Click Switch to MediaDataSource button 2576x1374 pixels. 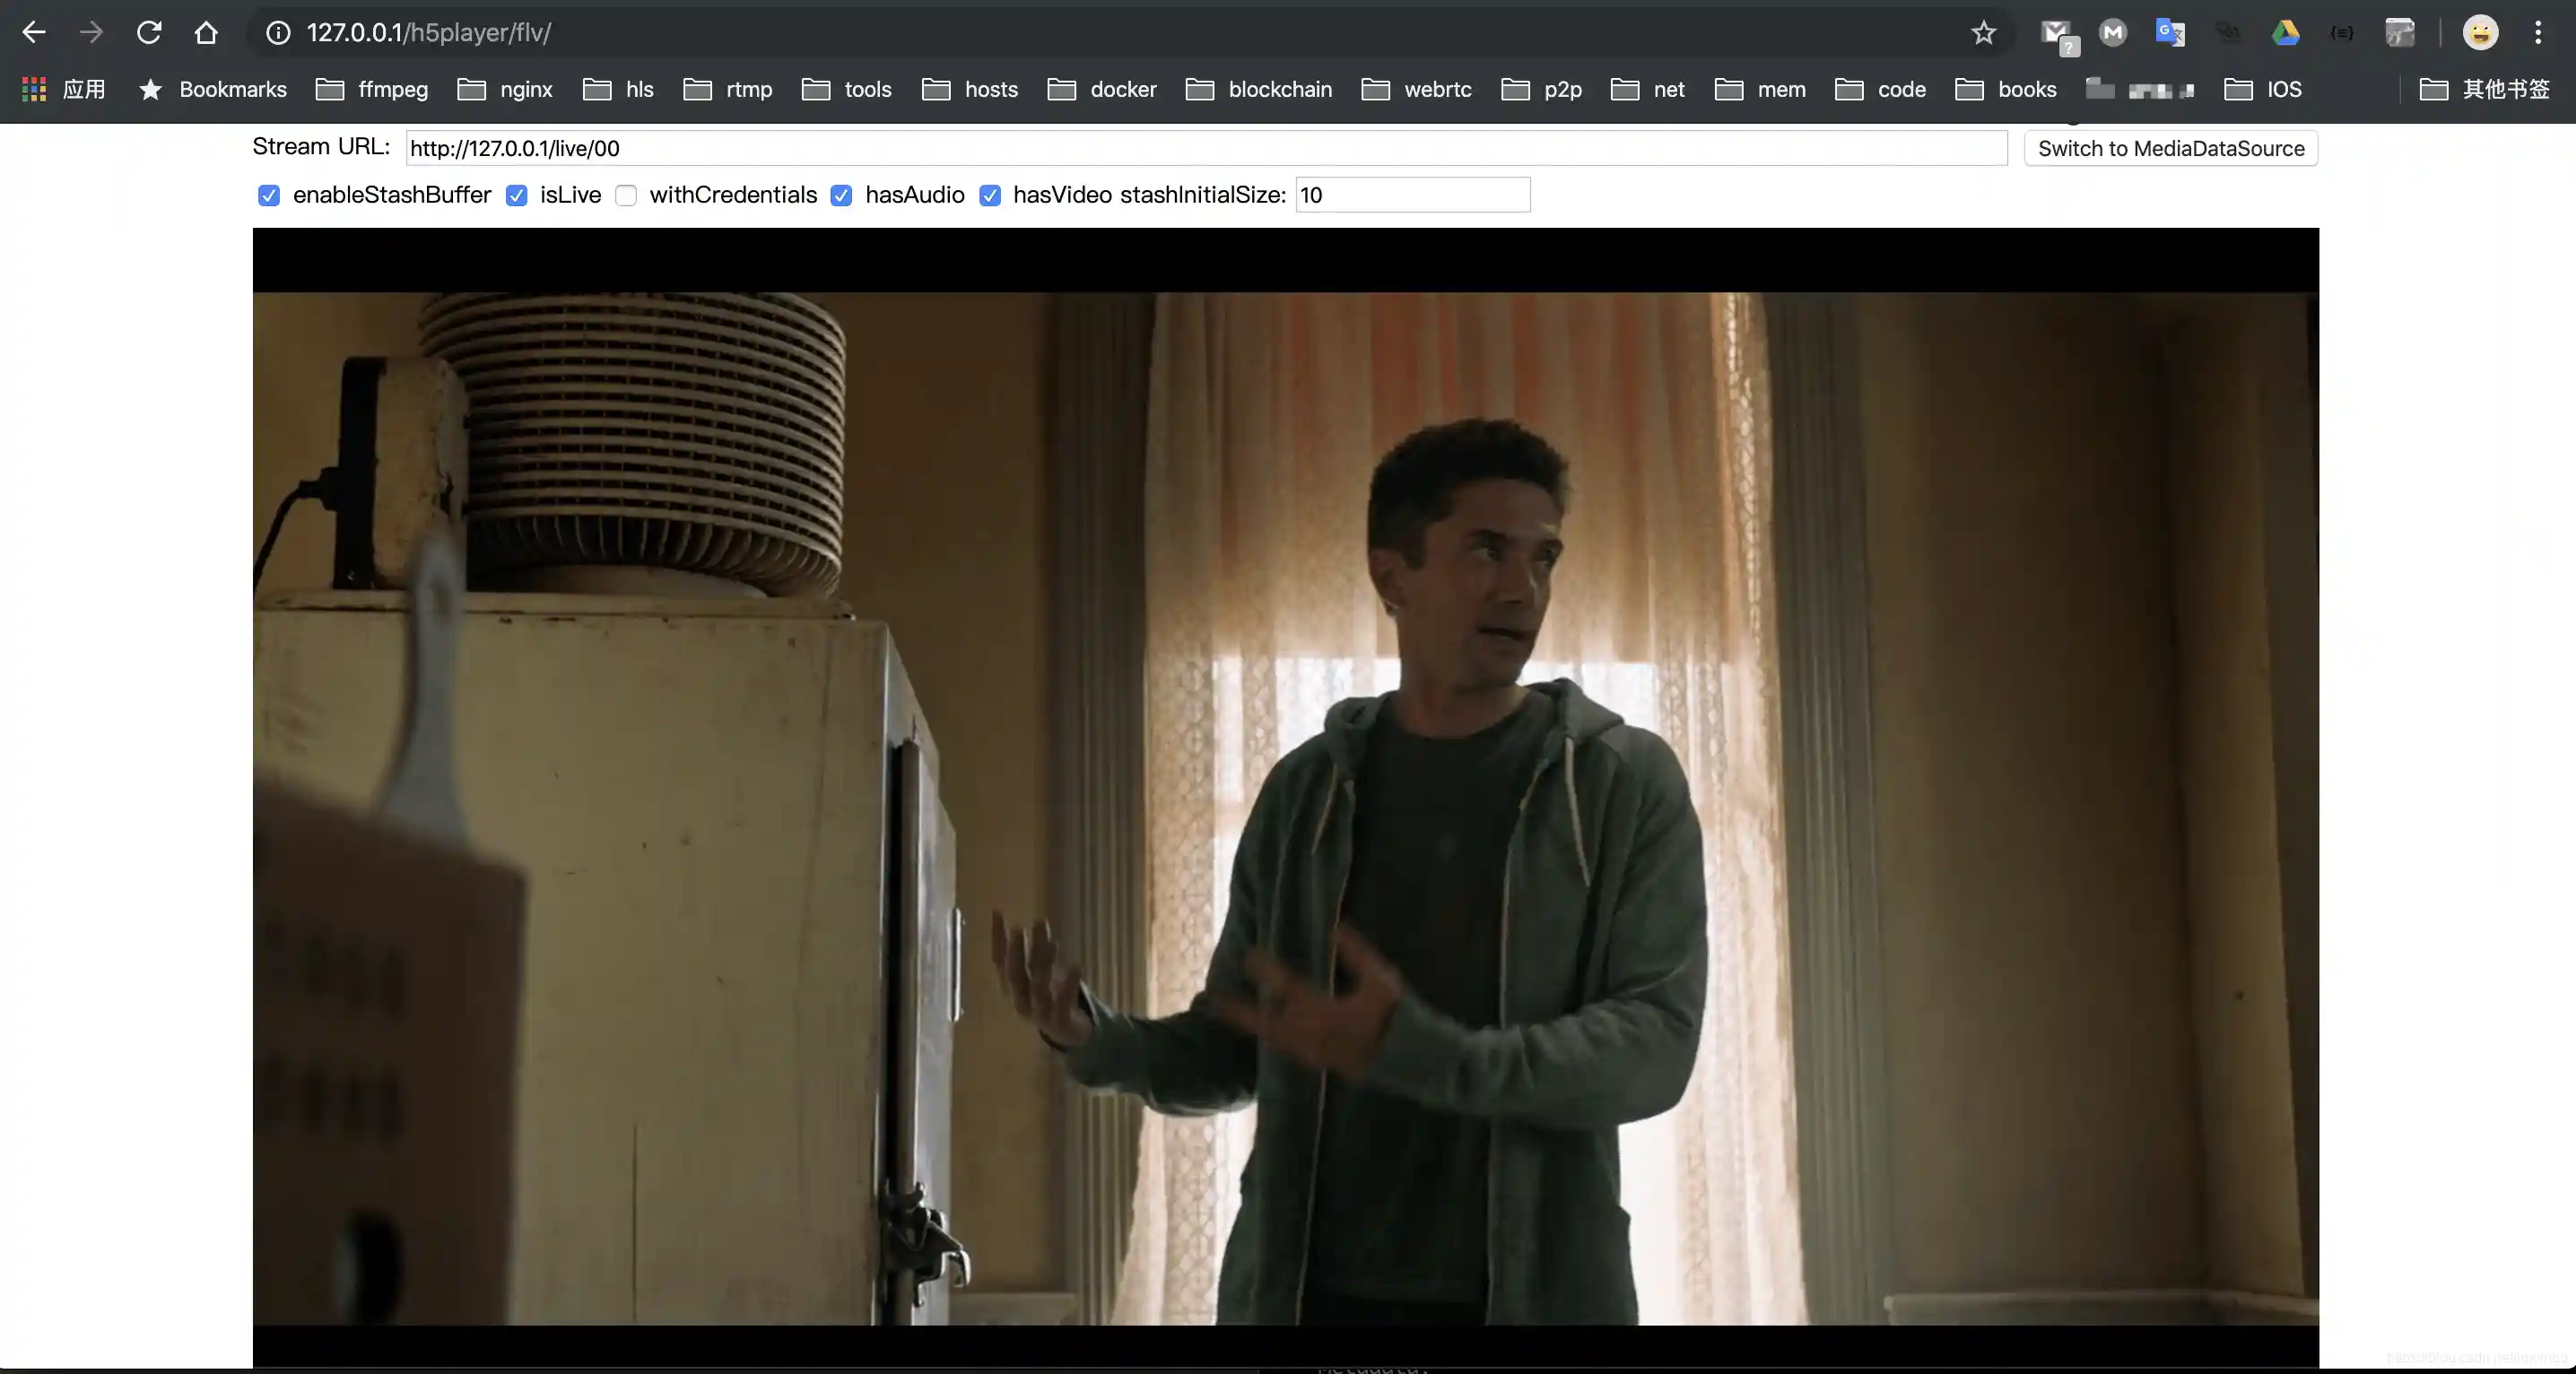coord(2170,148)
